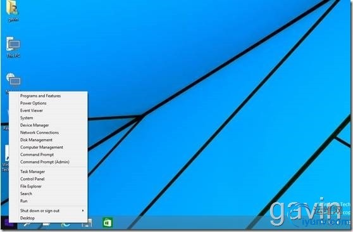Select the Network desktop icon

click(13, 82)
